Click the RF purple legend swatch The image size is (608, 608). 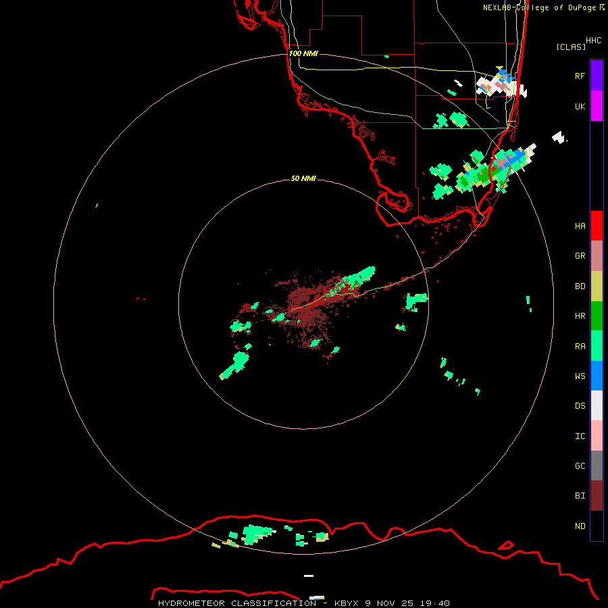[x=597, y=76]
